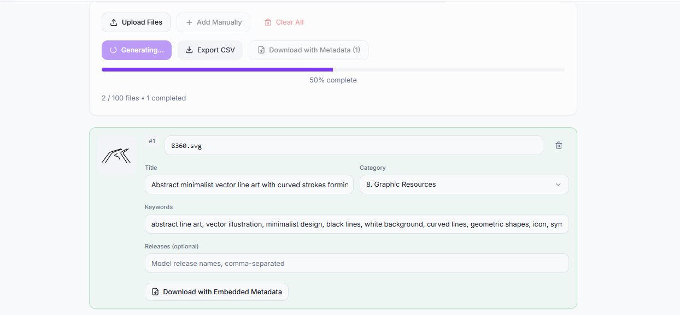Click the upload icon on Upload Files

114,22
